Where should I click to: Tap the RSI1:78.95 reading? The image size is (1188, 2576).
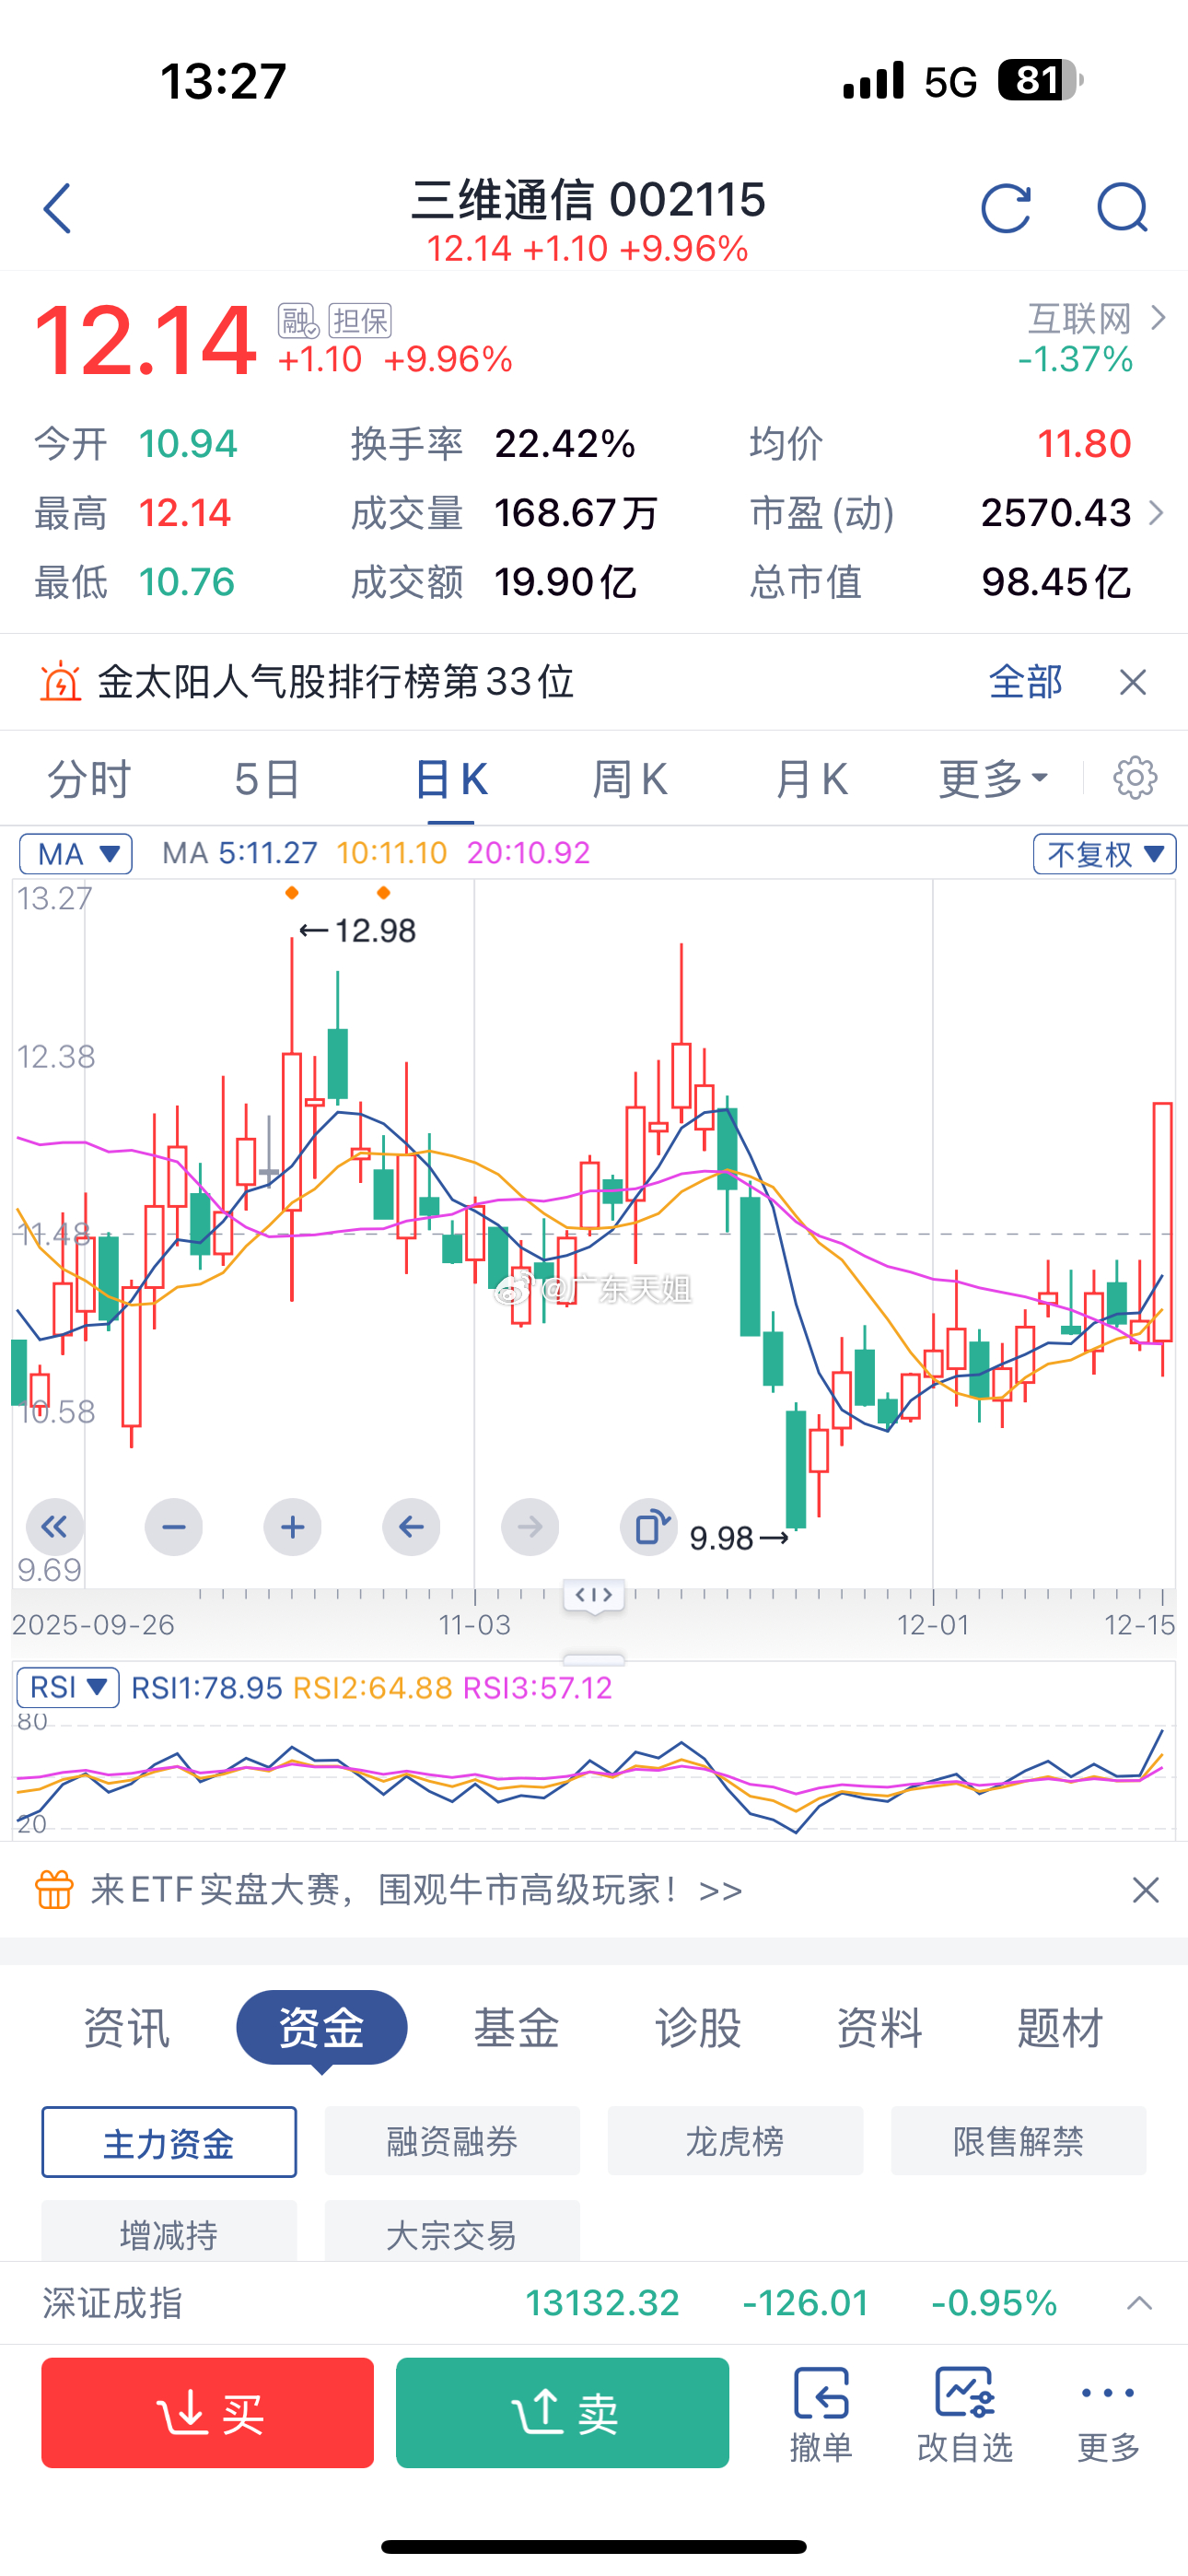point(207,1688)
